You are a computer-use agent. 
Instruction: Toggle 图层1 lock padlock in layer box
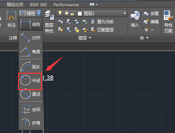(x=73, y=13)
